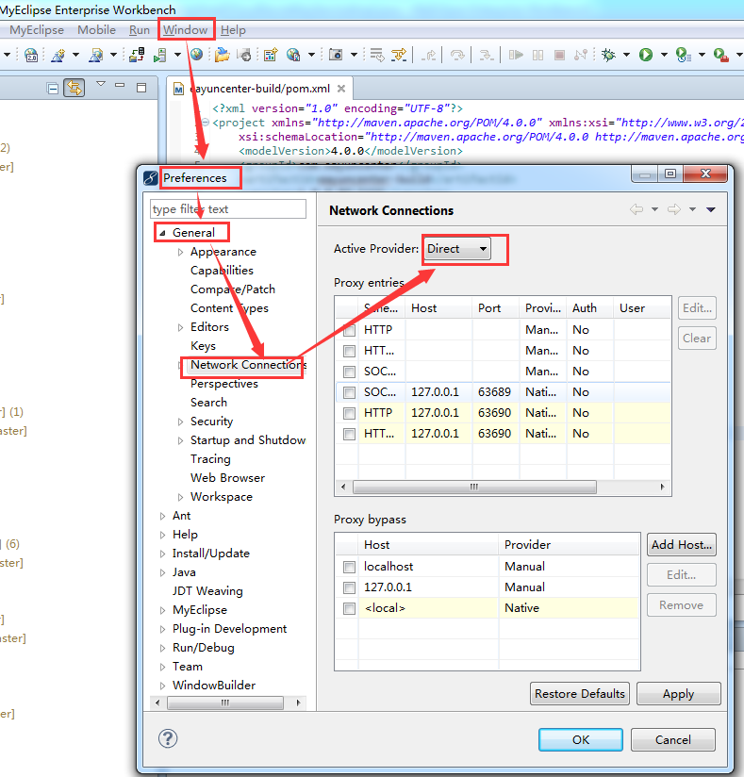Image resolution: width=744 pixels, height=777 pixels.
Task: Open the MyEclipse menu
Action: (x=37, y=30)
